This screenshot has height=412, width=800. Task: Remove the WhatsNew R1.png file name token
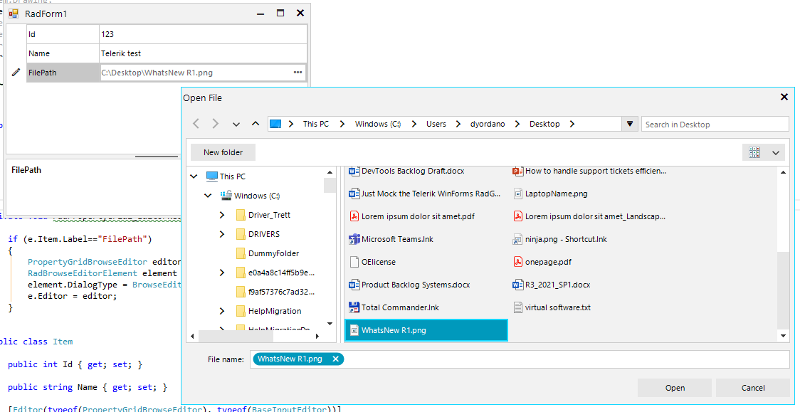pyautogui.click(x=336, y=359)
